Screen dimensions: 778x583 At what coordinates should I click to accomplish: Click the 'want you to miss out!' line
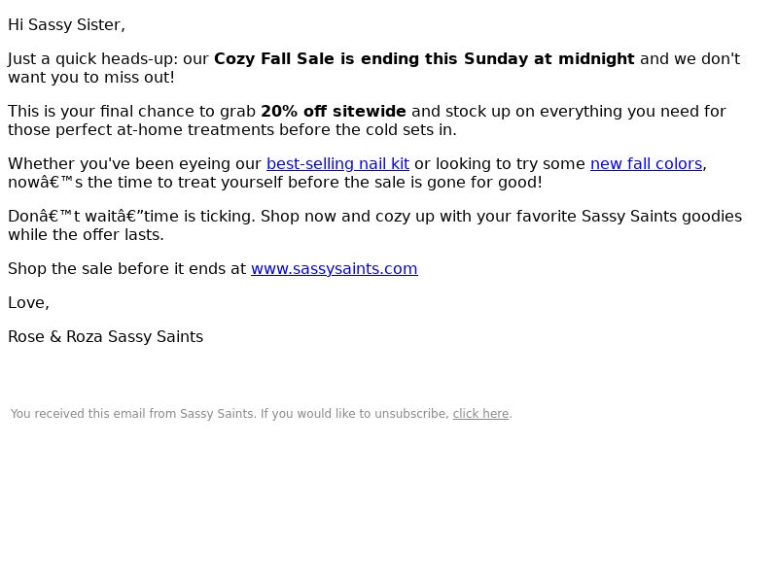(91, 78)
